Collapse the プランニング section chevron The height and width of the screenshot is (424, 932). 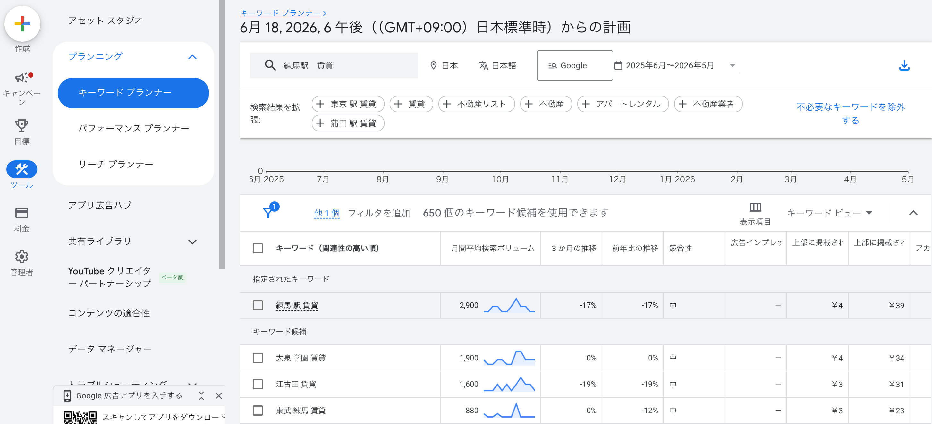click(192, 57)
